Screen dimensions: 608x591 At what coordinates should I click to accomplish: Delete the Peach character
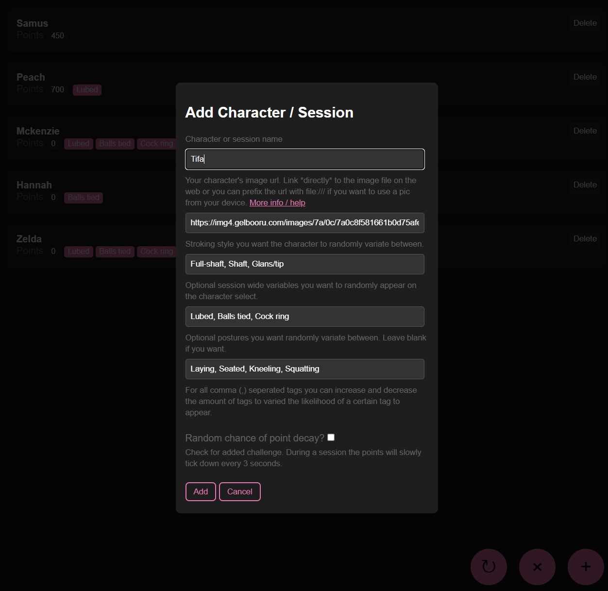click(x=585, y=77)
